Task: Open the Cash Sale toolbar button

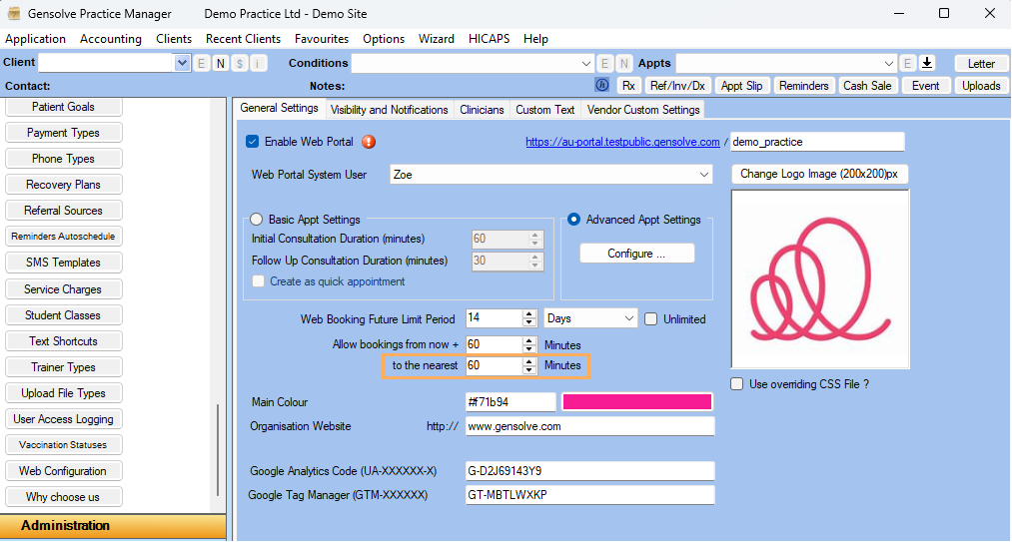Action: [867, 86]
